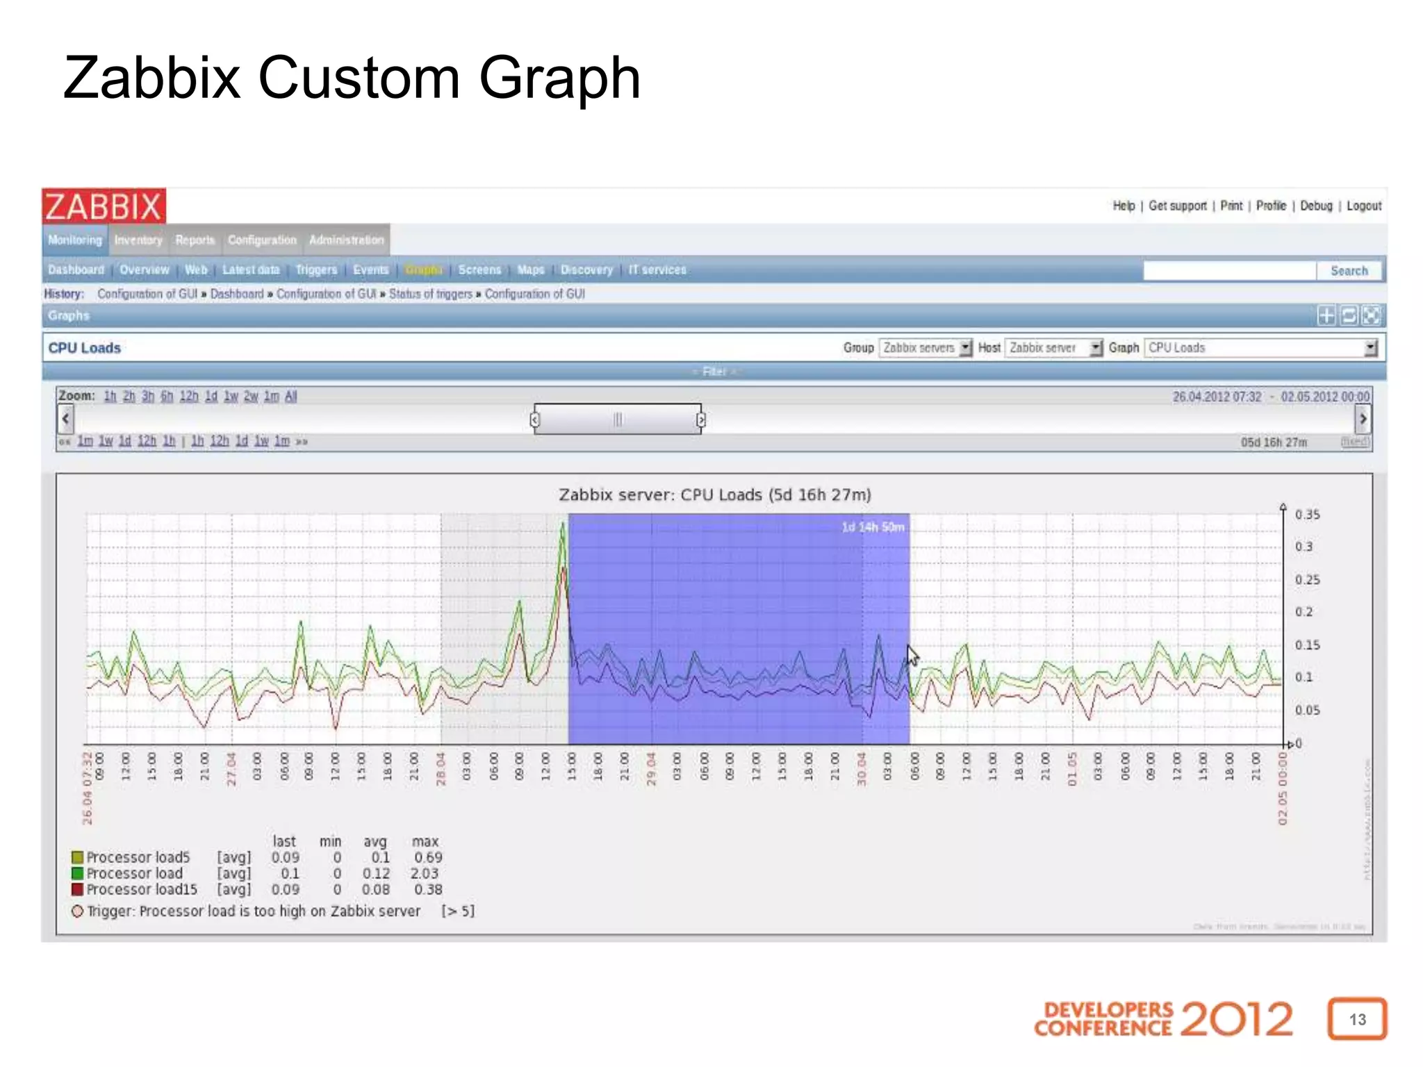Add graph to favourites with plus icon

click(1326, 316)
